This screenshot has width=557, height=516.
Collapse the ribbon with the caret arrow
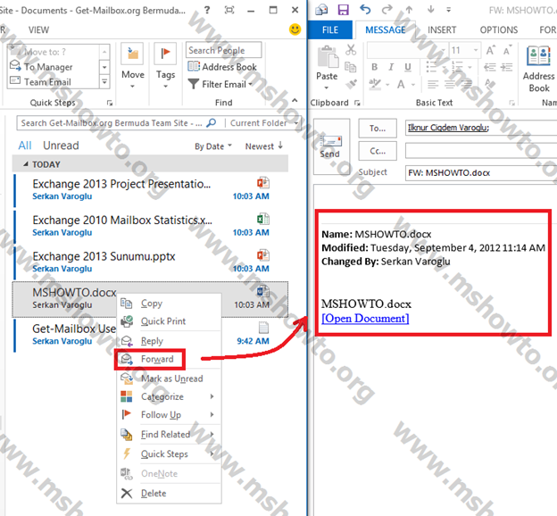click(x=295, y=101)
